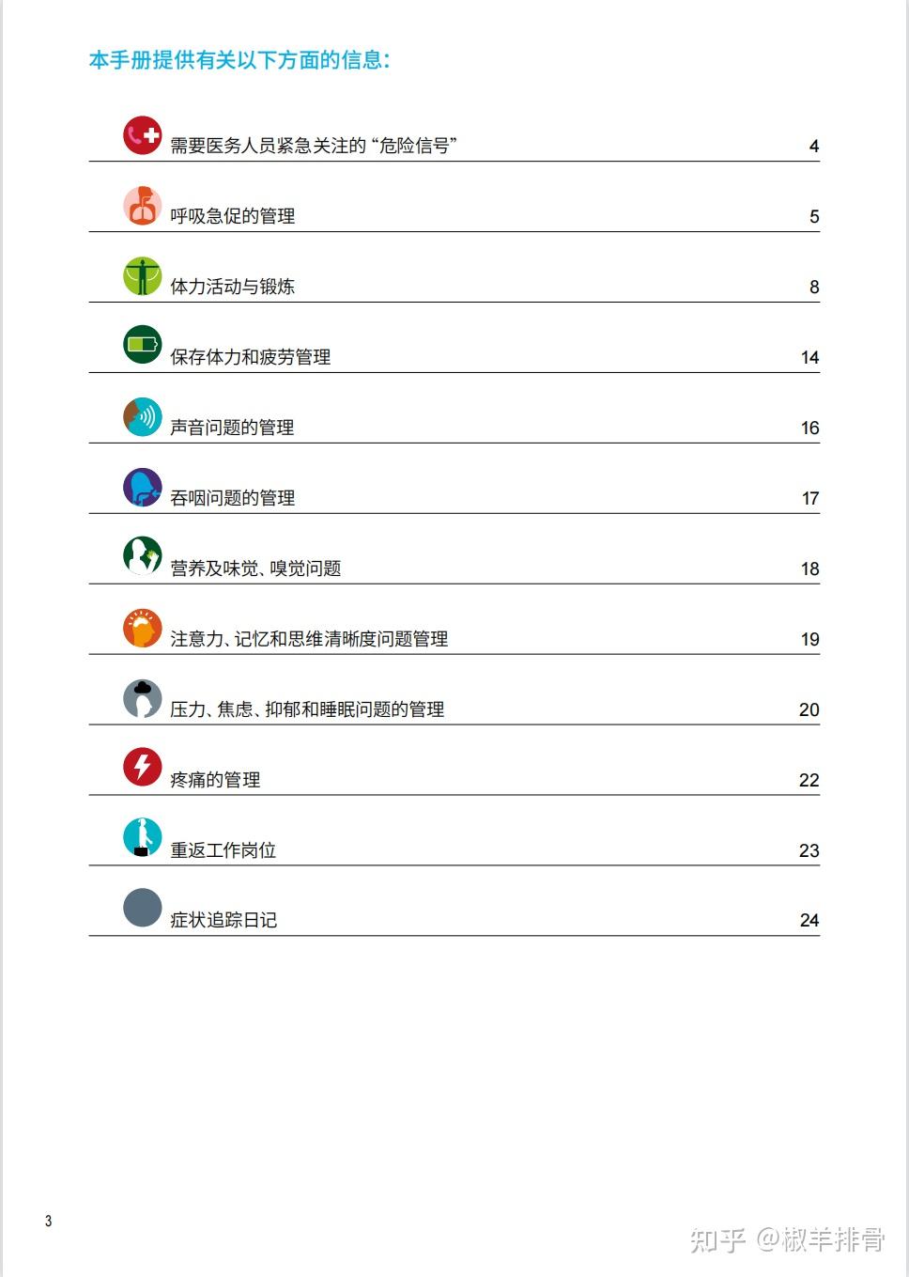Viewport: 909px width, 1277px height.
Task: Click the plain grey symptom diary circle
Action: [x=143, y=908]
